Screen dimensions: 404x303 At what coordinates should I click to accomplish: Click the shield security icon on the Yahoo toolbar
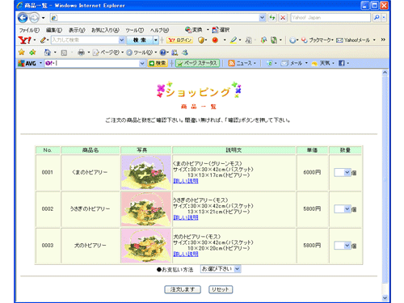click(201, 40)
